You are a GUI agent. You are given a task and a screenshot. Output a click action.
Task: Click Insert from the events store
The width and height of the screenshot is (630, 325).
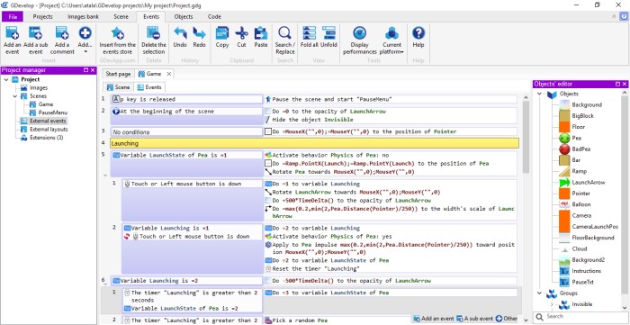pos(117,41)
